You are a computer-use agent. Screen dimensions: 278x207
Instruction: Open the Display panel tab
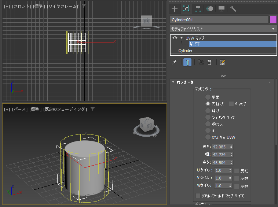coord(222,9)
